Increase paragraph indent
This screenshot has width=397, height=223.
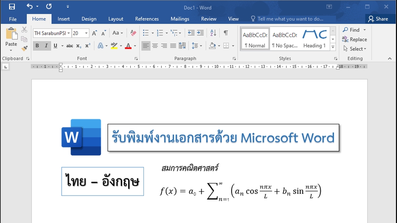point(200,33)
